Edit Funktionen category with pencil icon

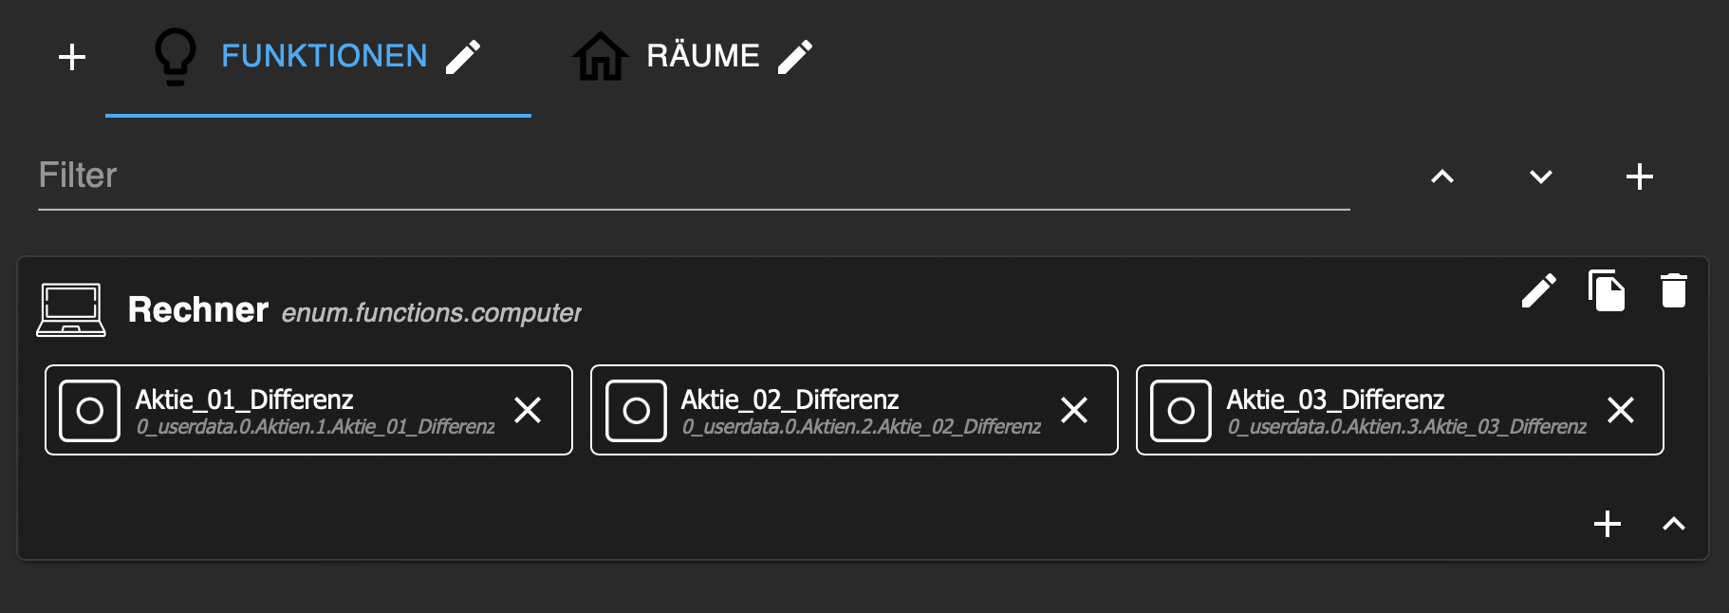(x=463, y=57)
